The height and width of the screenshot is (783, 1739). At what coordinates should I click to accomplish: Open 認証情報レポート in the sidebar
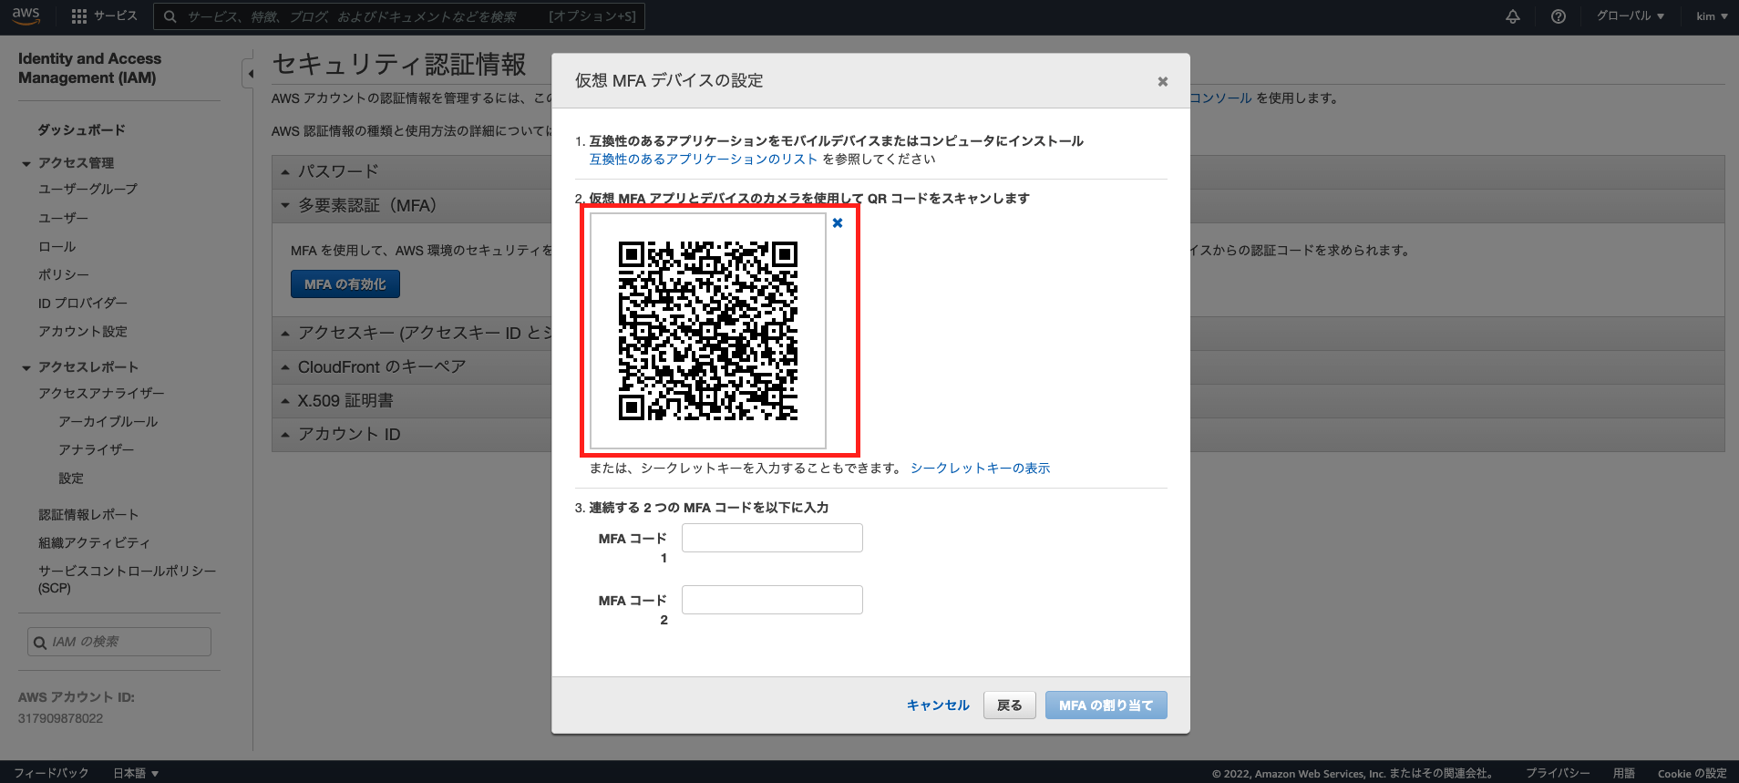88,514
